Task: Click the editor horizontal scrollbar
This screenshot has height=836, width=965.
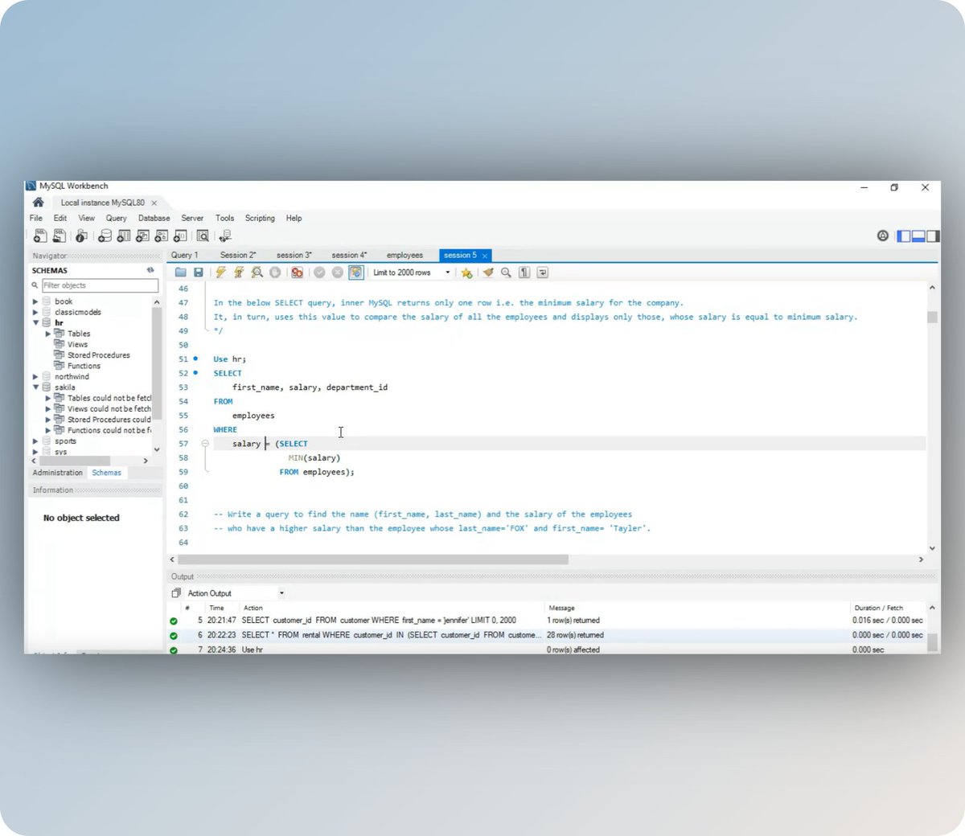Action: pos(373,559)
